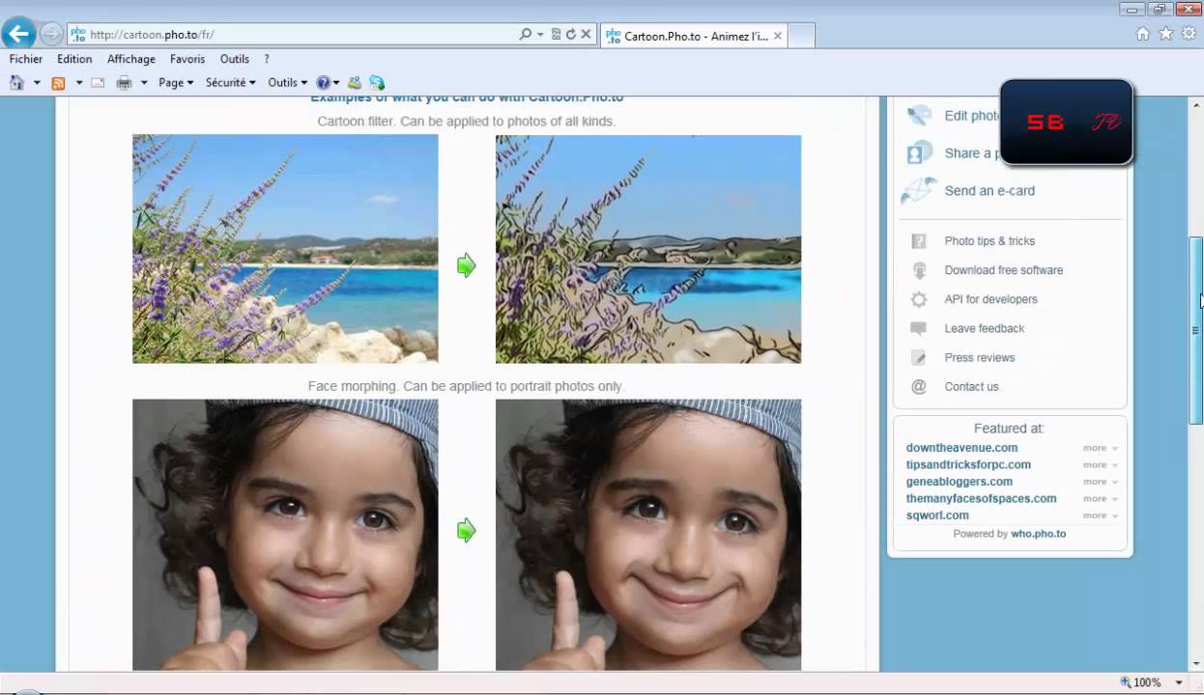Screen dimensions: 1204x695
Task: Click the original beach photo thumbnail
Action: tap(285, 249)
